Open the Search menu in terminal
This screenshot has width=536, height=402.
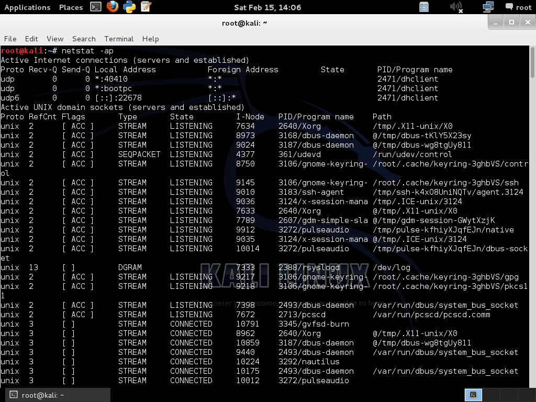(x=84, y=39)
